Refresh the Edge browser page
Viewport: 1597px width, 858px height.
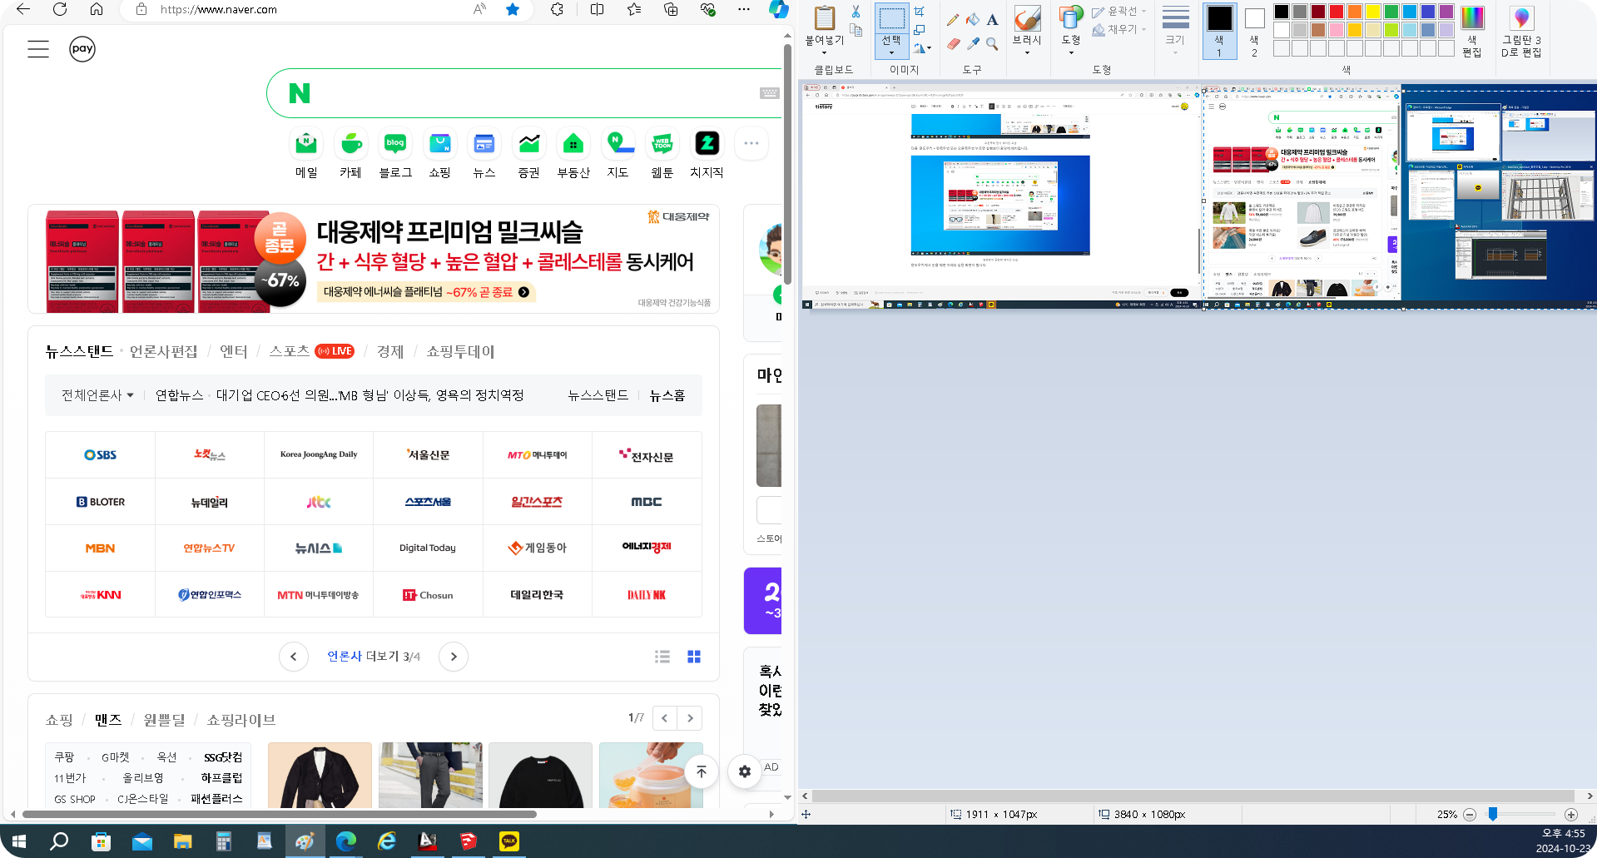(60, 9)
